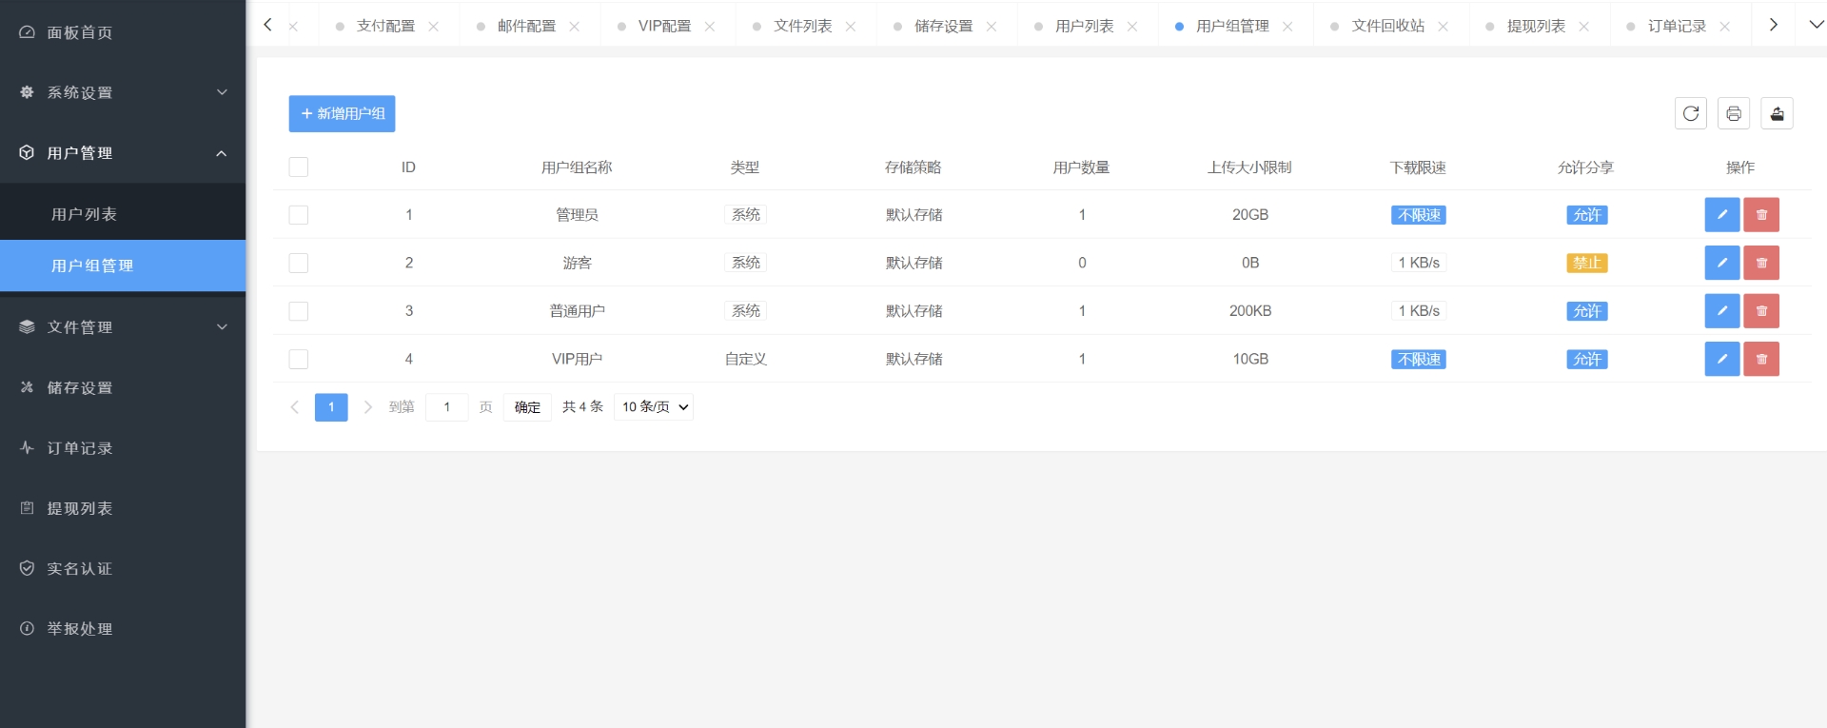
Task: Edit the 管理员 user group
Action: click(x=1721, y=215)
